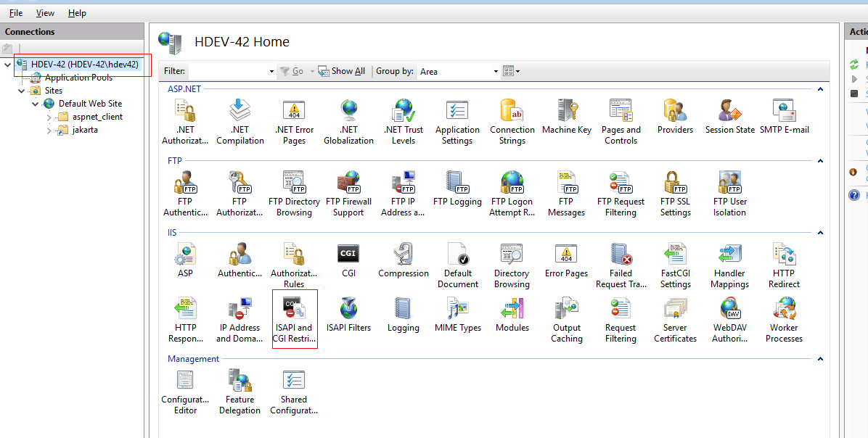Click the Show All button
The height and width of the screenshot is (438, 868).
click(x=342, y=71)
